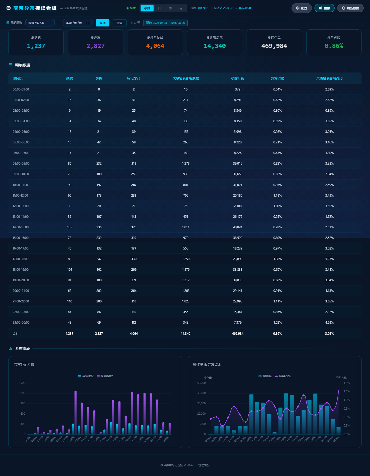The image size is (370, 476).
Task: Click the bar chart icon beside 分布图表
Action: pyautogui.click(x=11, y=348)
